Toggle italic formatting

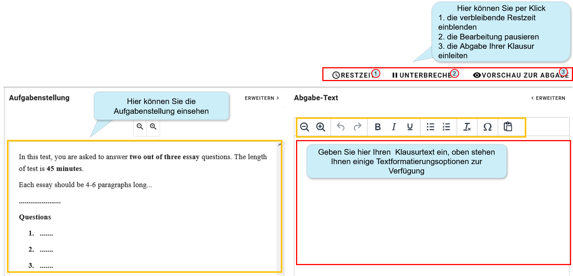pyautogui.click(x=394, y=127)
